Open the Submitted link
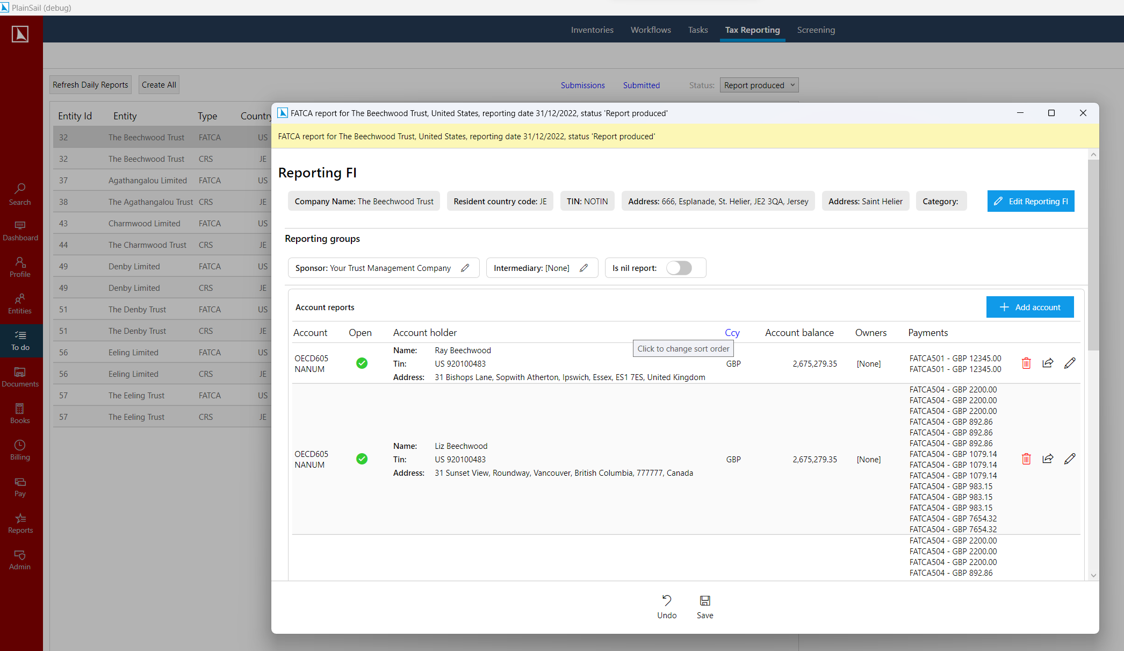 coord(641,85)
